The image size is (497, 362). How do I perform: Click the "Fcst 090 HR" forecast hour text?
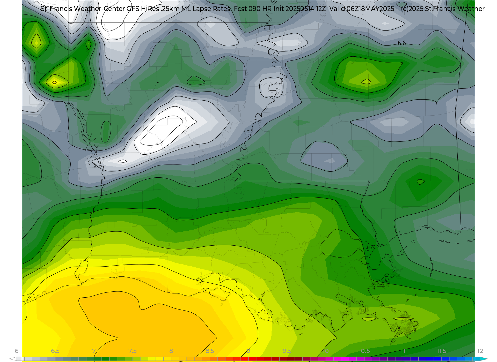[253, 9]
